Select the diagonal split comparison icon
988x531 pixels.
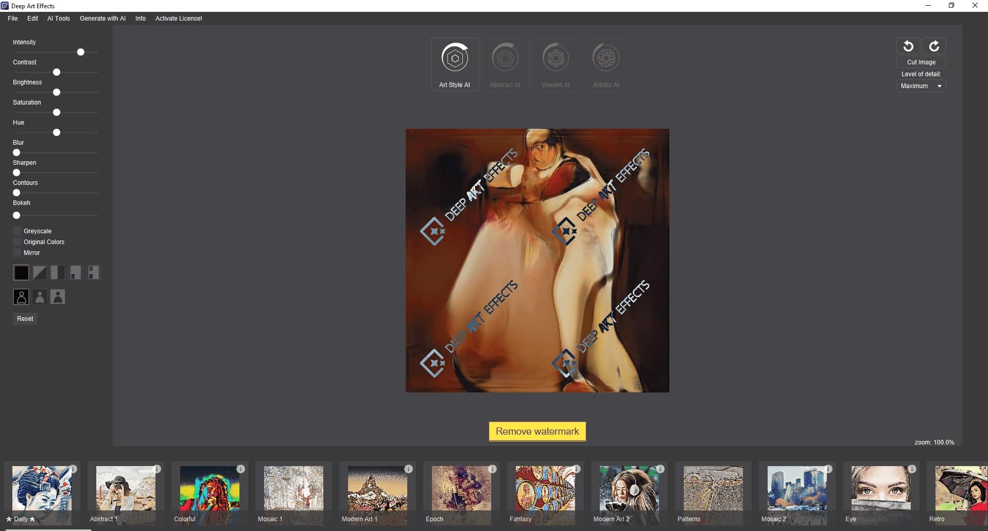[x=40, y=272]
